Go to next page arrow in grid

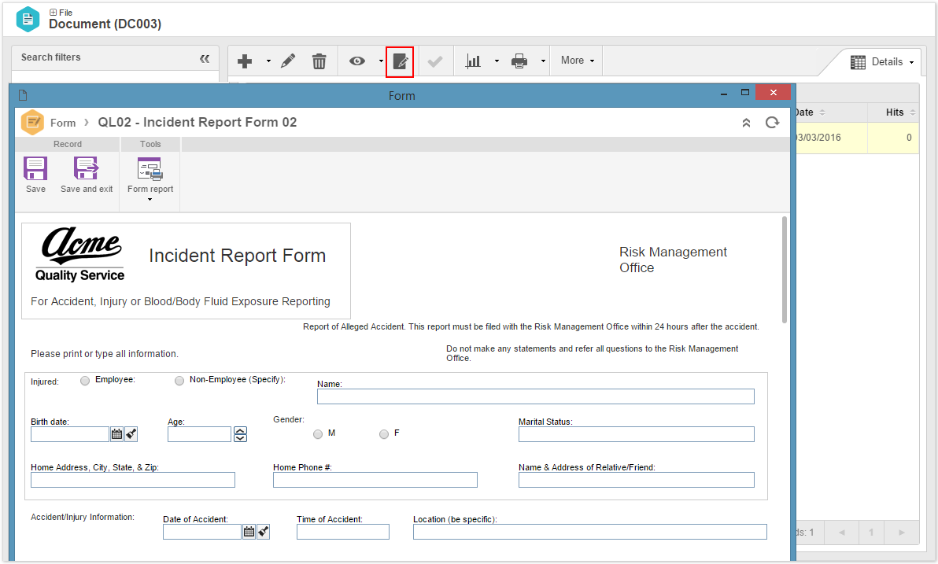(x=902, y=533)
